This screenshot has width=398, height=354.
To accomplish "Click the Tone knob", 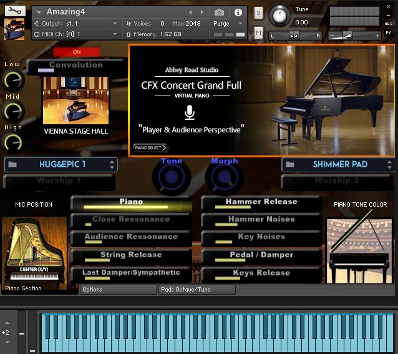I will pyautogui.click(x=172, y=178).
